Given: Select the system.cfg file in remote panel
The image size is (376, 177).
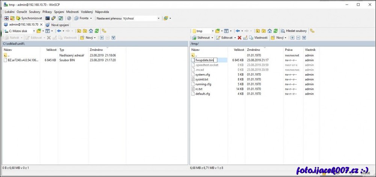Looking at the screenshot, I should (202, 74).
